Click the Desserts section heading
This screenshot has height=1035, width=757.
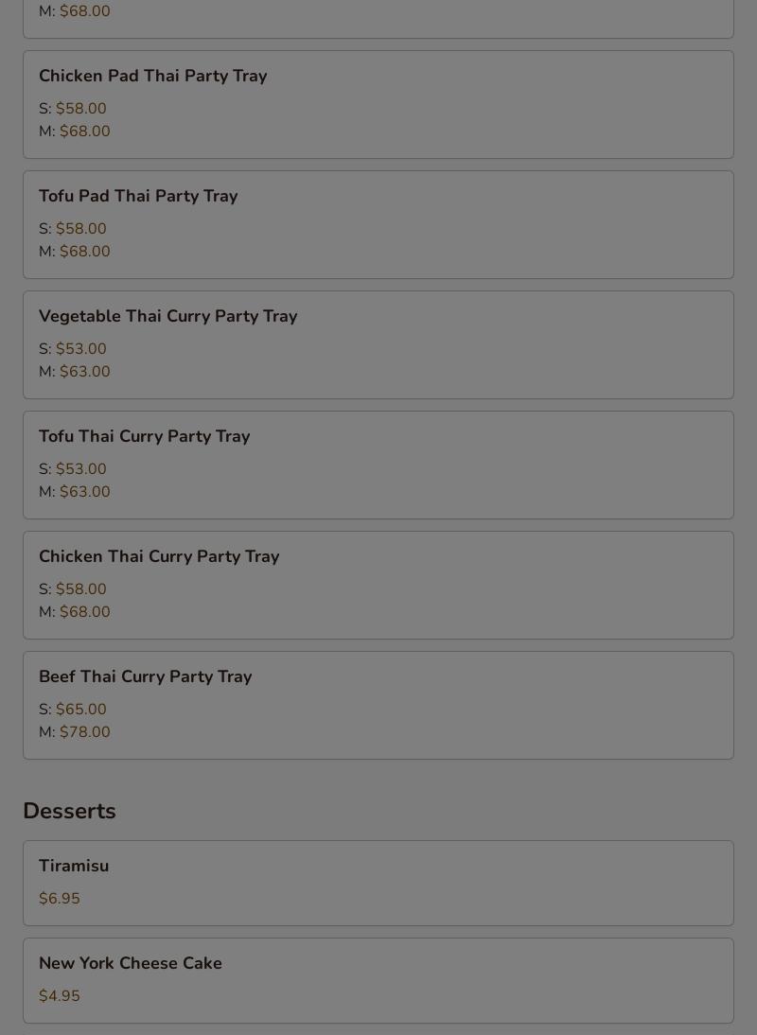pos(69,811)
